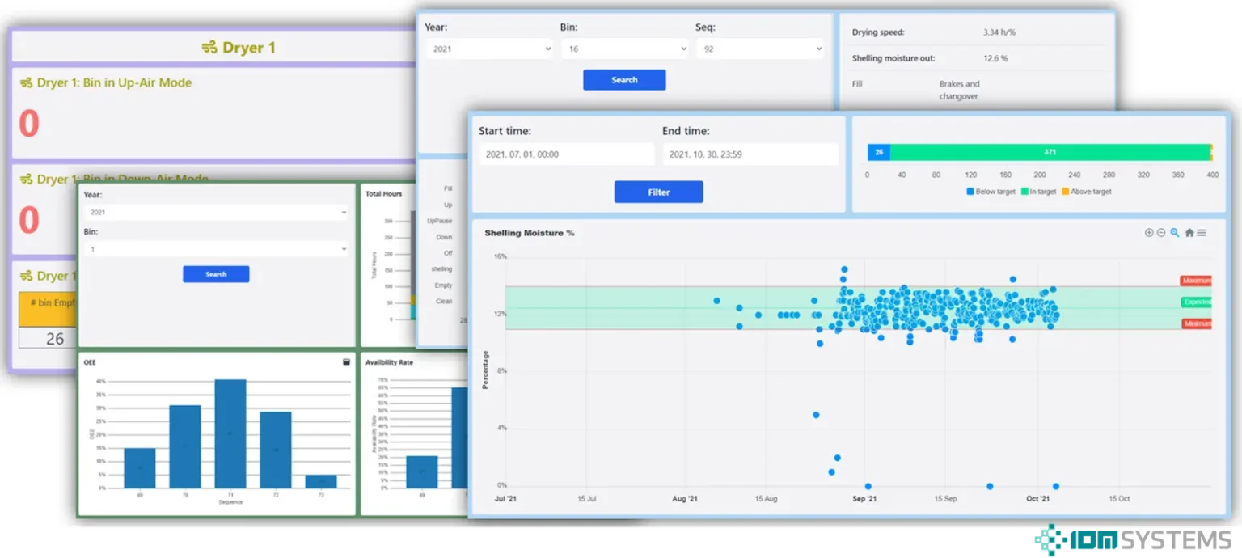
Task: Select the Dryer 1 header tab
Action: pyautogui.click(x=239, y=48)
